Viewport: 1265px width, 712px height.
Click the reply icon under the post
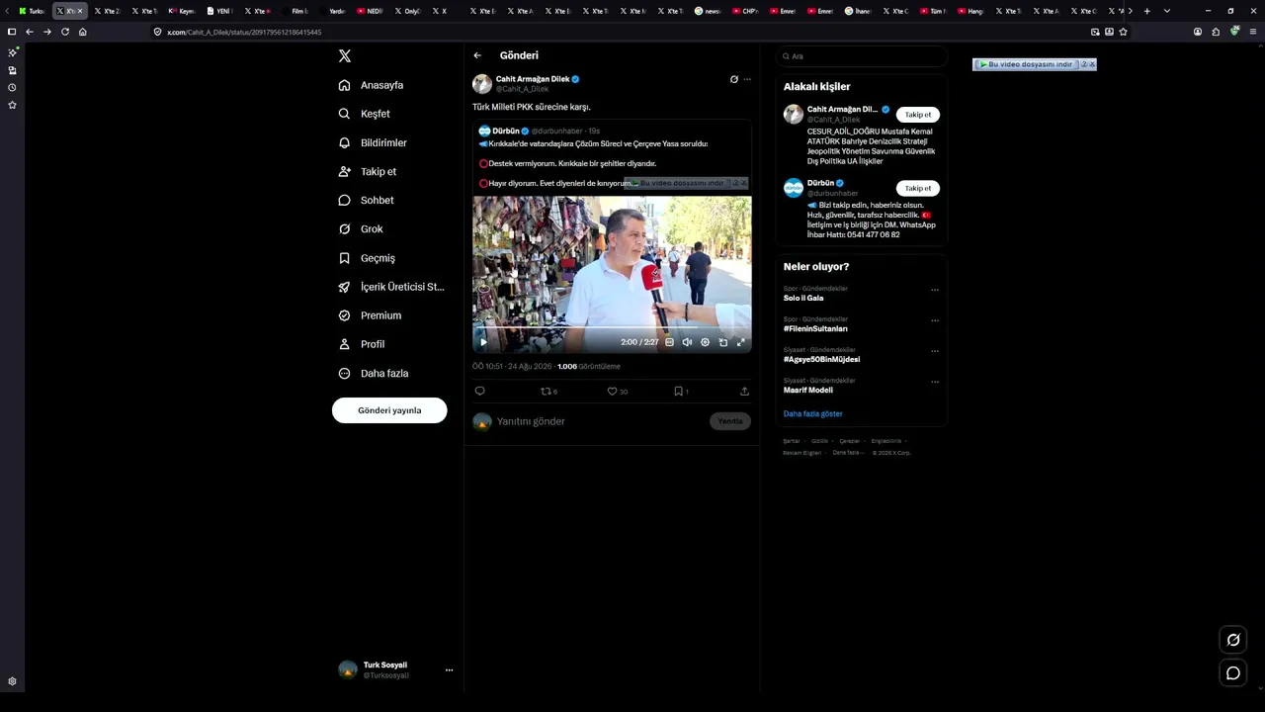480,391
